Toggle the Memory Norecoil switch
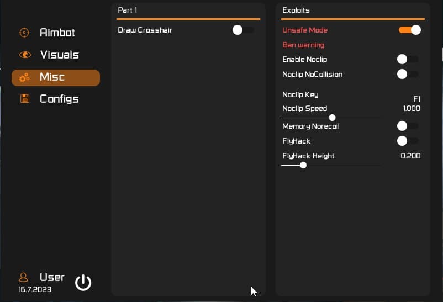443x302 pixels. pos(407,126)
